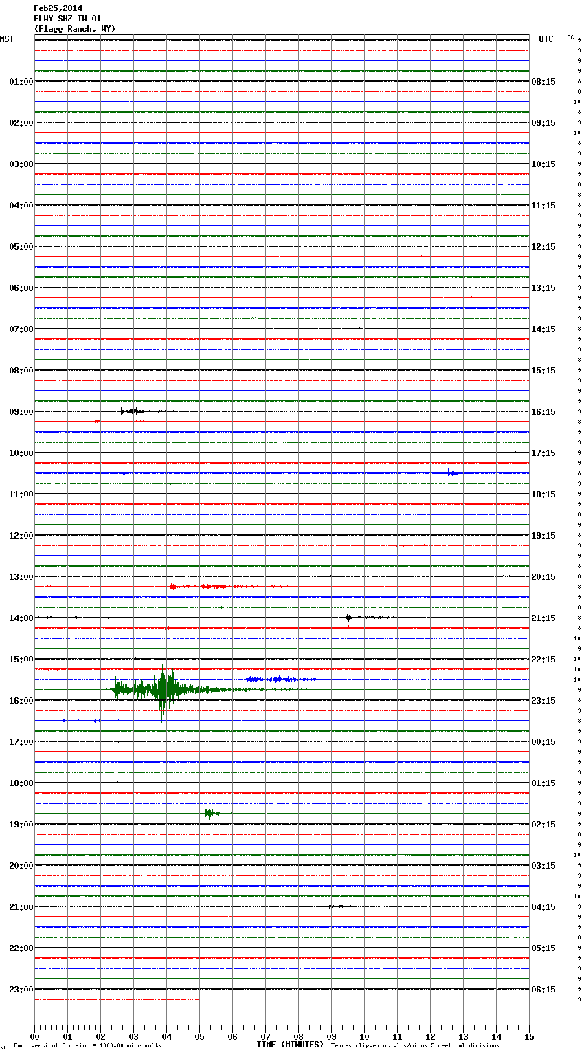Click the 18:15 UTC time label

coord(543,494)
